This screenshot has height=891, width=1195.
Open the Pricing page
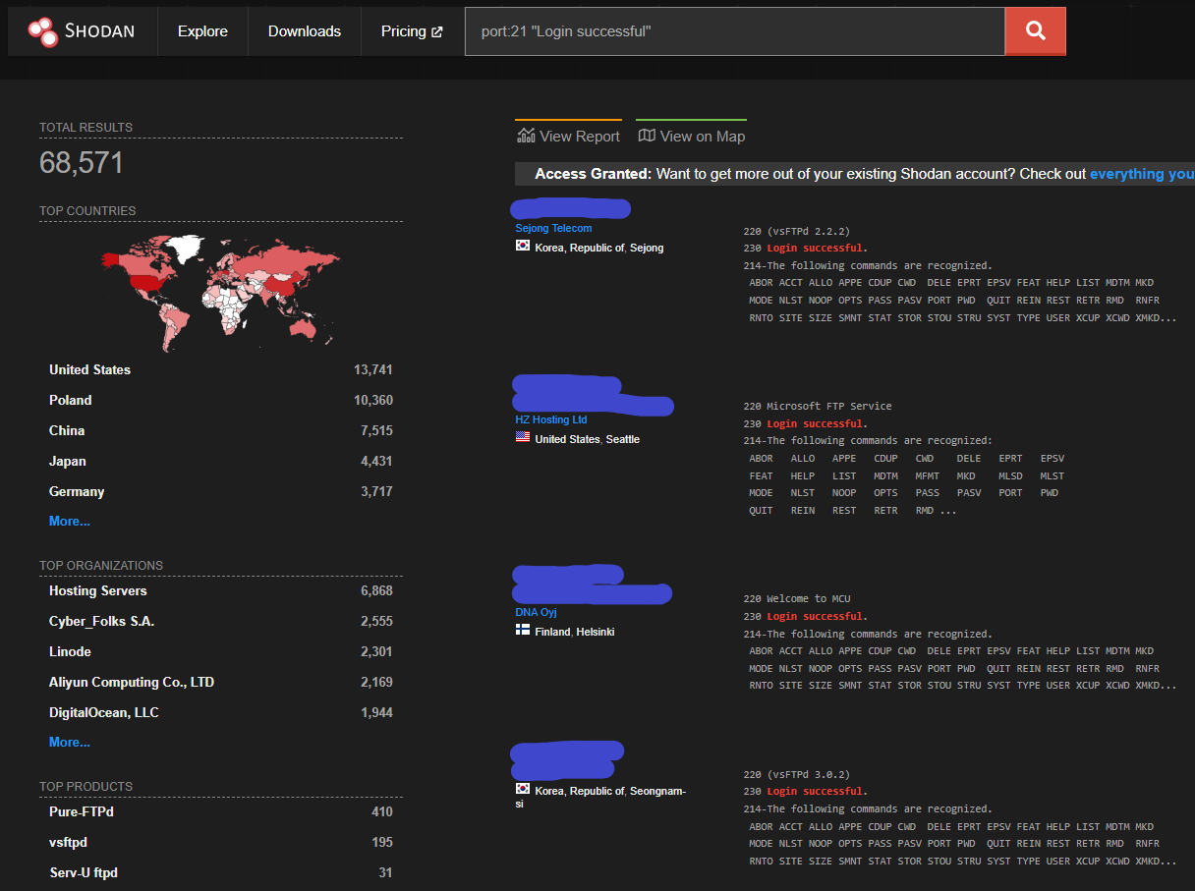[x=412, y=31]
